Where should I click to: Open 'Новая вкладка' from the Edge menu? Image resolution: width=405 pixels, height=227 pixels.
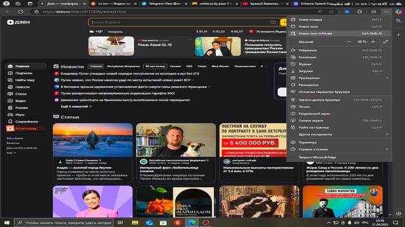click(339, 20)
